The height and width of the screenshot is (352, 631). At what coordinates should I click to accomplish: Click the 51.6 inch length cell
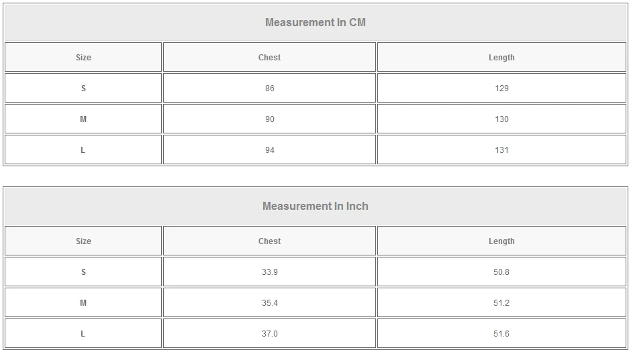pos(501,334)
